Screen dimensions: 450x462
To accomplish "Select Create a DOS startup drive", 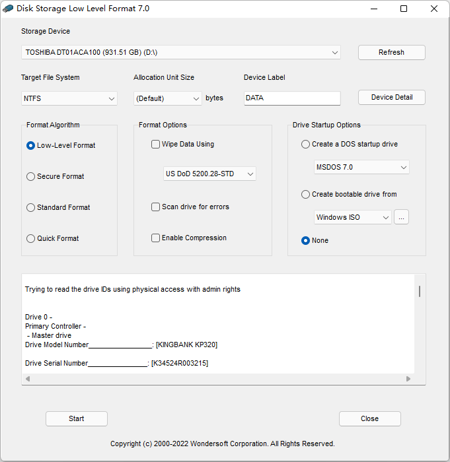I will pos(305,145).
